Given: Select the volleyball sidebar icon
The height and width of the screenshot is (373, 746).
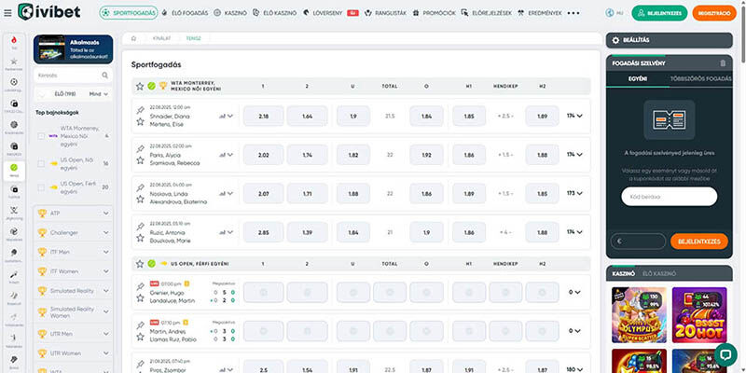Looking at the screenshot, I should point(14,233).
